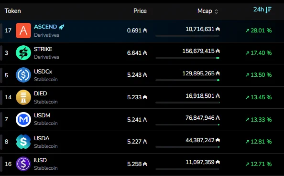Image resolution: width=284 pixels, height=176 pixels.
Task: Click the Stablecoin label under USDM
Action: (x=46, y=123)
